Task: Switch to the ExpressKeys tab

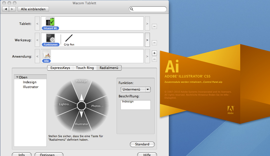Action: (x=60, y=68)
